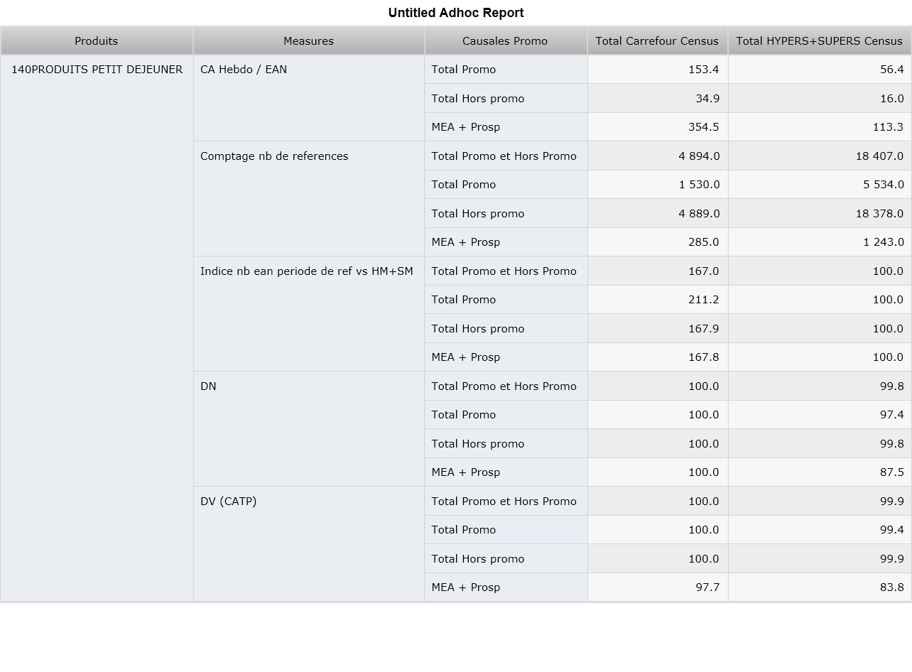
Task: Click Total Promo under Indice nb ean
Action: 506,300
